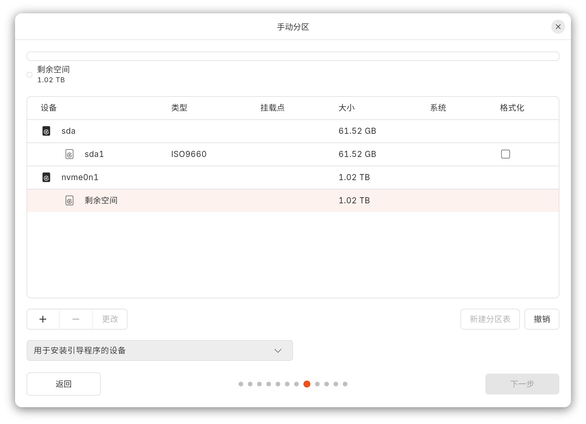Select the sda1 partition row
This screenshot has height=424, width=586.
coord(293,154)
